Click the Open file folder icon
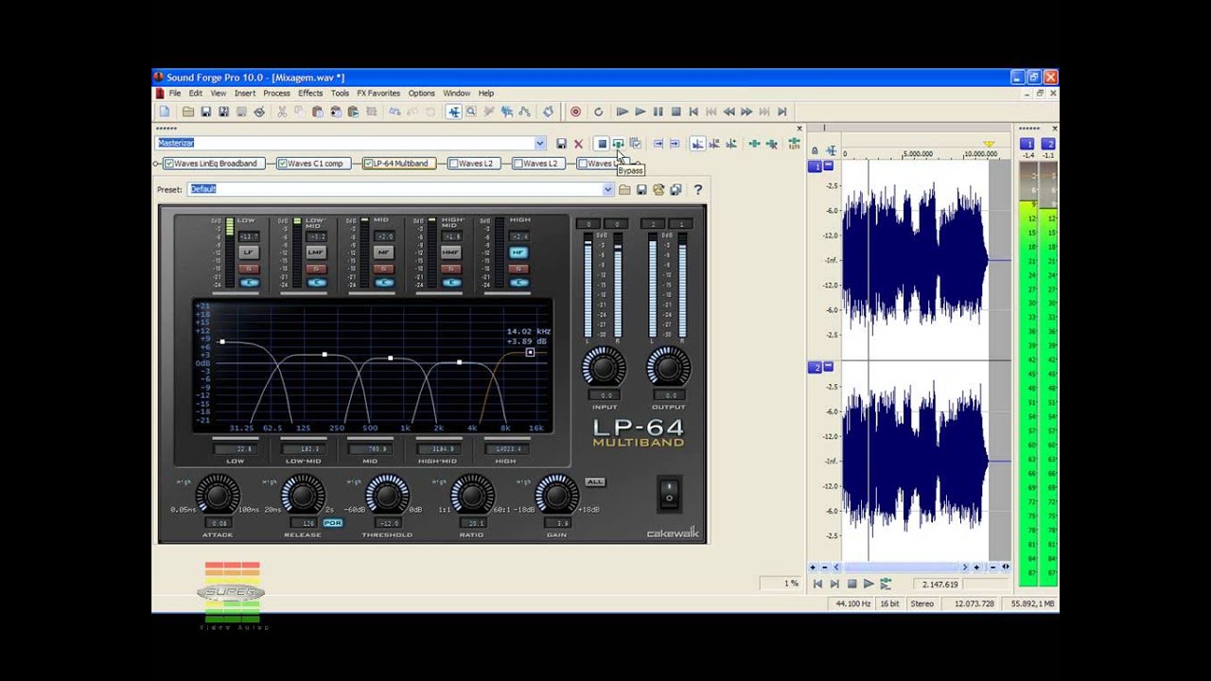This screenshot has height=681, width=1211. pyautogui.click(x=188, y=112)
